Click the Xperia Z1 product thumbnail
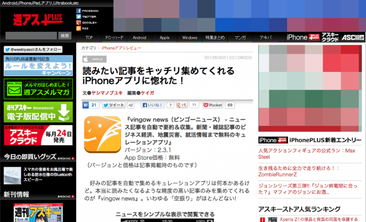Screen dimensions: 366x222 click(x=272, y=220)
